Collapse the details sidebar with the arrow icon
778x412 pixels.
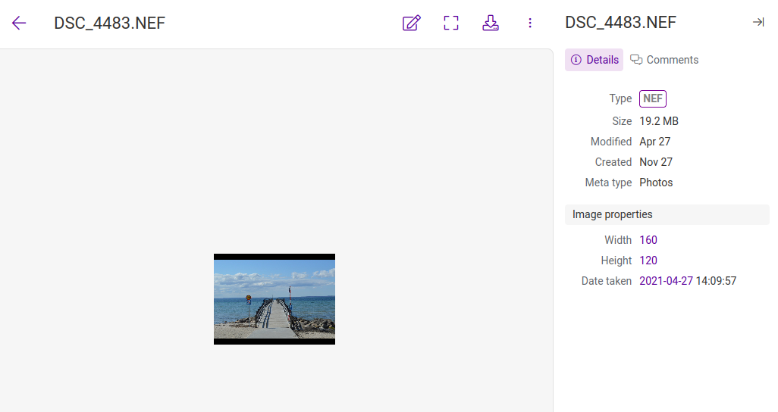758,22
